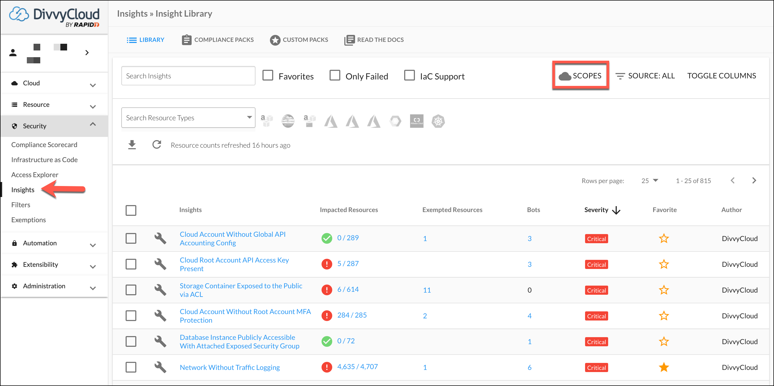The image size is (774, 386).
Task: Select the Storage Container Exposed row checkbox
Action: tap(131, 290)
